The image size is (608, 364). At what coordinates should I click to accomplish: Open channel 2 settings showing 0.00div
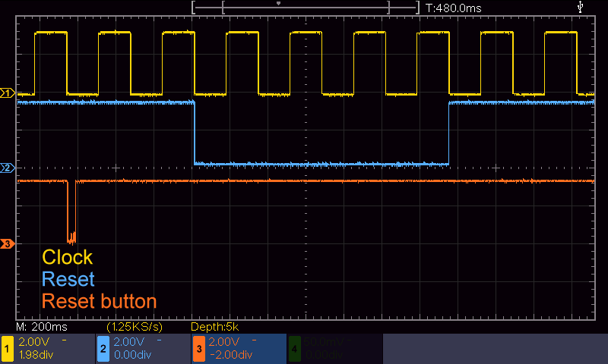pyautogui.click(x=129, y=355)
